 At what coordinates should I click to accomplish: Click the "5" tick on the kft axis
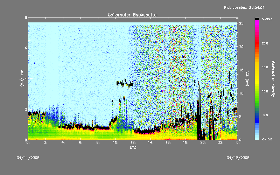point(240,117)
